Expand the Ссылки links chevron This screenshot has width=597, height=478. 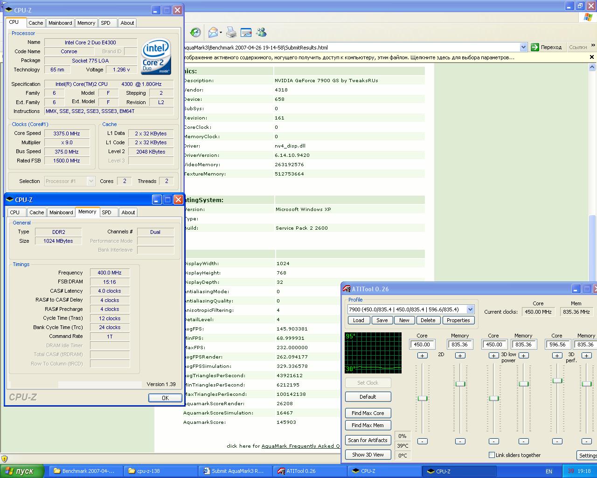[x=593, y=46]
